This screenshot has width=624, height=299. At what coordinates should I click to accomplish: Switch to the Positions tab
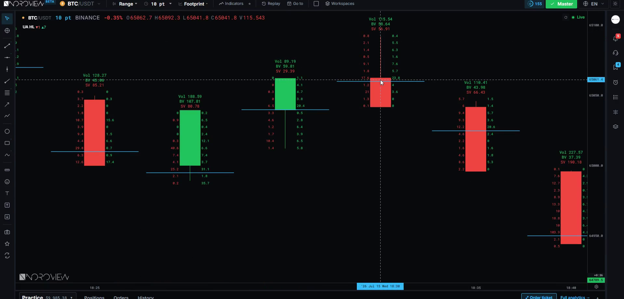click(x=94, y=297)
